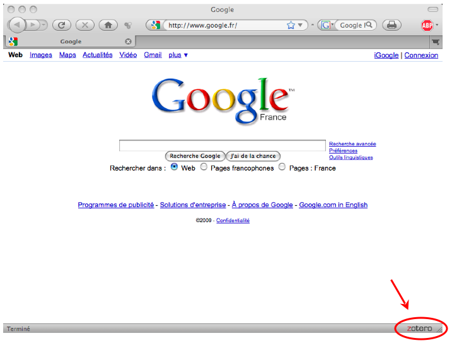Viewport: 452px width, 343px height.
Task: Open the URL history dropdown arrow
Action: 300,25
